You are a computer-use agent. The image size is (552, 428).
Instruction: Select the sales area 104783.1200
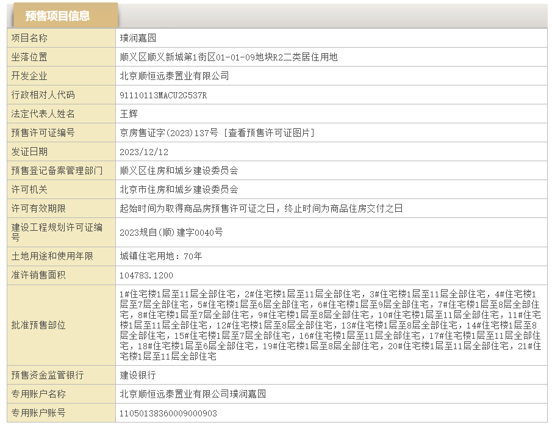[146, 275]
